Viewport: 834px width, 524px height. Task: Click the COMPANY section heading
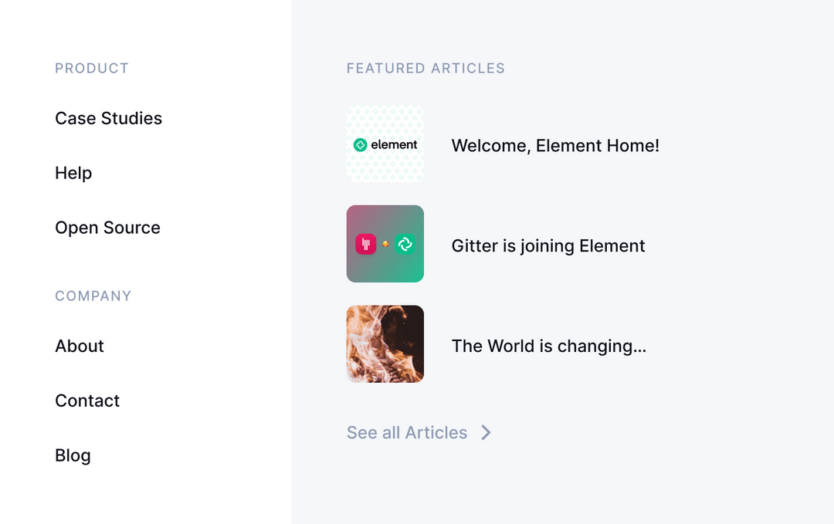tap(93, 296)
